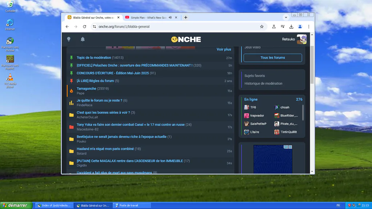Screen dimensions: 372x209
Task: Open Retsuko profile avatar
Action: coord(302,39)
